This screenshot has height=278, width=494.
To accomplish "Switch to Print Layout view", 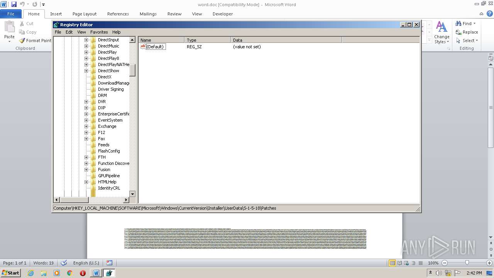I will (x=392, y=263).
